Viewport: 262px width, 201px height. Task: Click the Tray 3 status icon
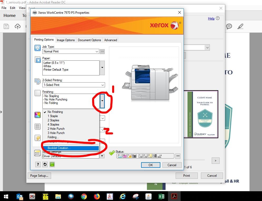(150, 156)
